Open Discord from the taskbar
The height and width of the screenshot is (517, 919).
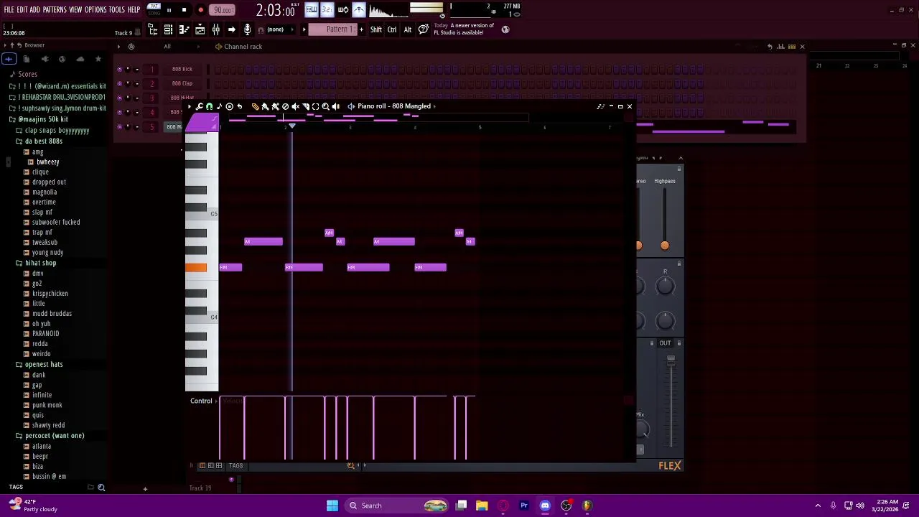[x=545, y=506]
